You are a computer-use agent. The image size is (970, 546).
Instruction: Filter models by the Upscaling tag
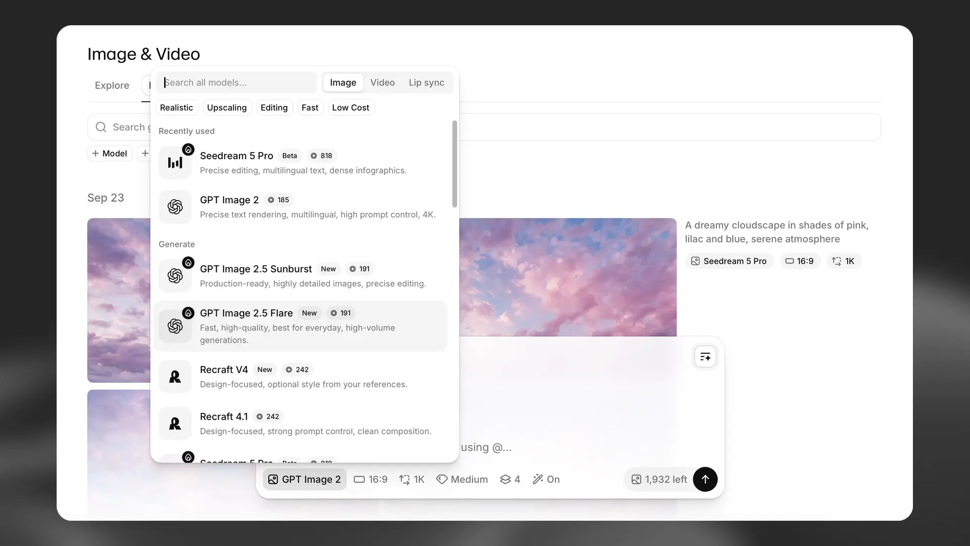click(227, 108)
